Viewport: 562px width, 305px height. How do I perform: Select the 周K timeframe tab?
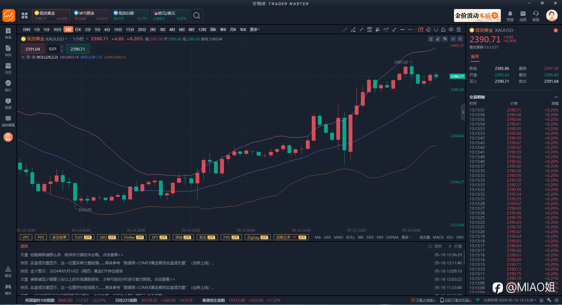click(213, 30)
